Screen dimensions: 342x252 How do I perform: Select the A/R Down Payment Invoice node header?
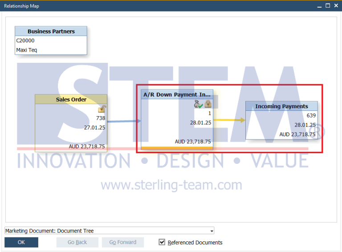pyautogui.click(x=177, y=94)
